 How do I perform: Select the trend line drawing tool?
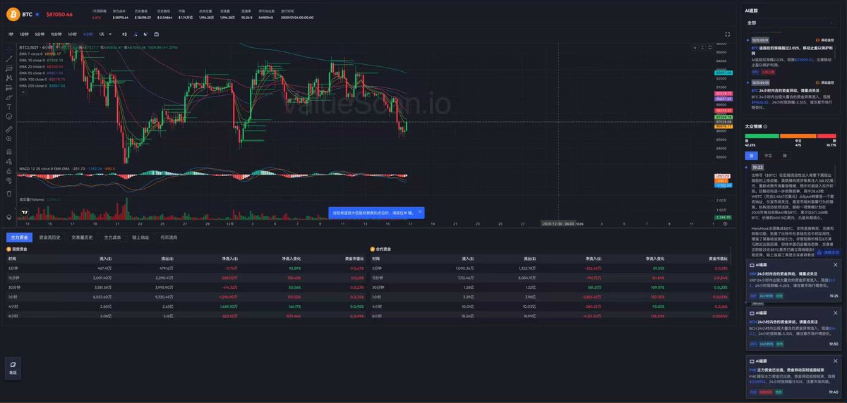coord(9,58)
